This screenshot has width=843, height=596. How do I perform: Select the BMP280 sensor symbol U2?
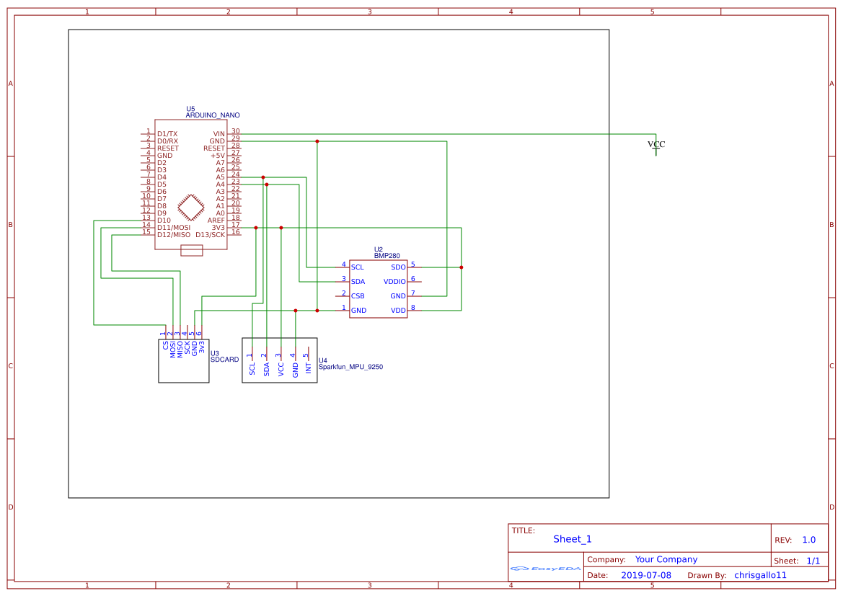[x=378, y=288]
